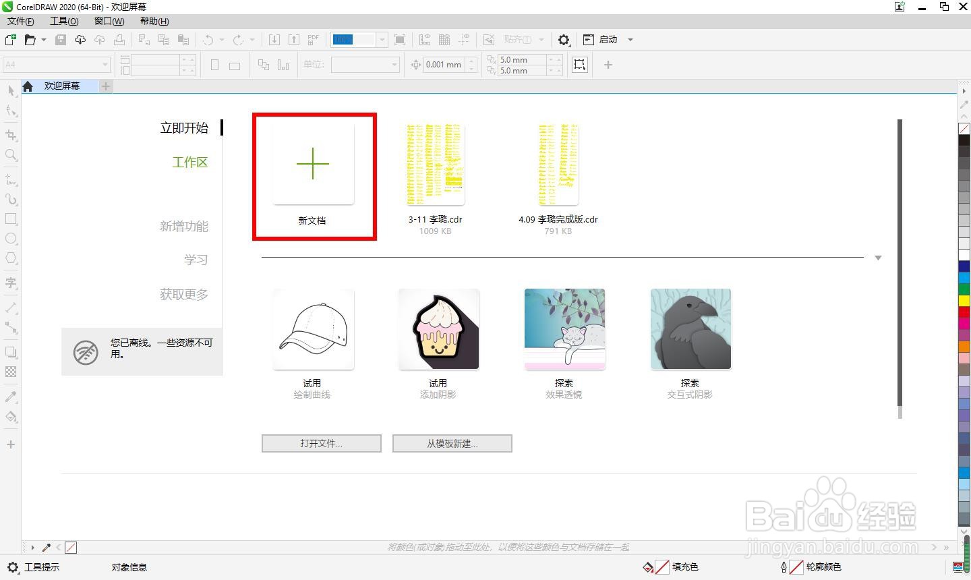Add a new tab with the plus button
This screenshot has height=580, width=971.
pos(106,86)
